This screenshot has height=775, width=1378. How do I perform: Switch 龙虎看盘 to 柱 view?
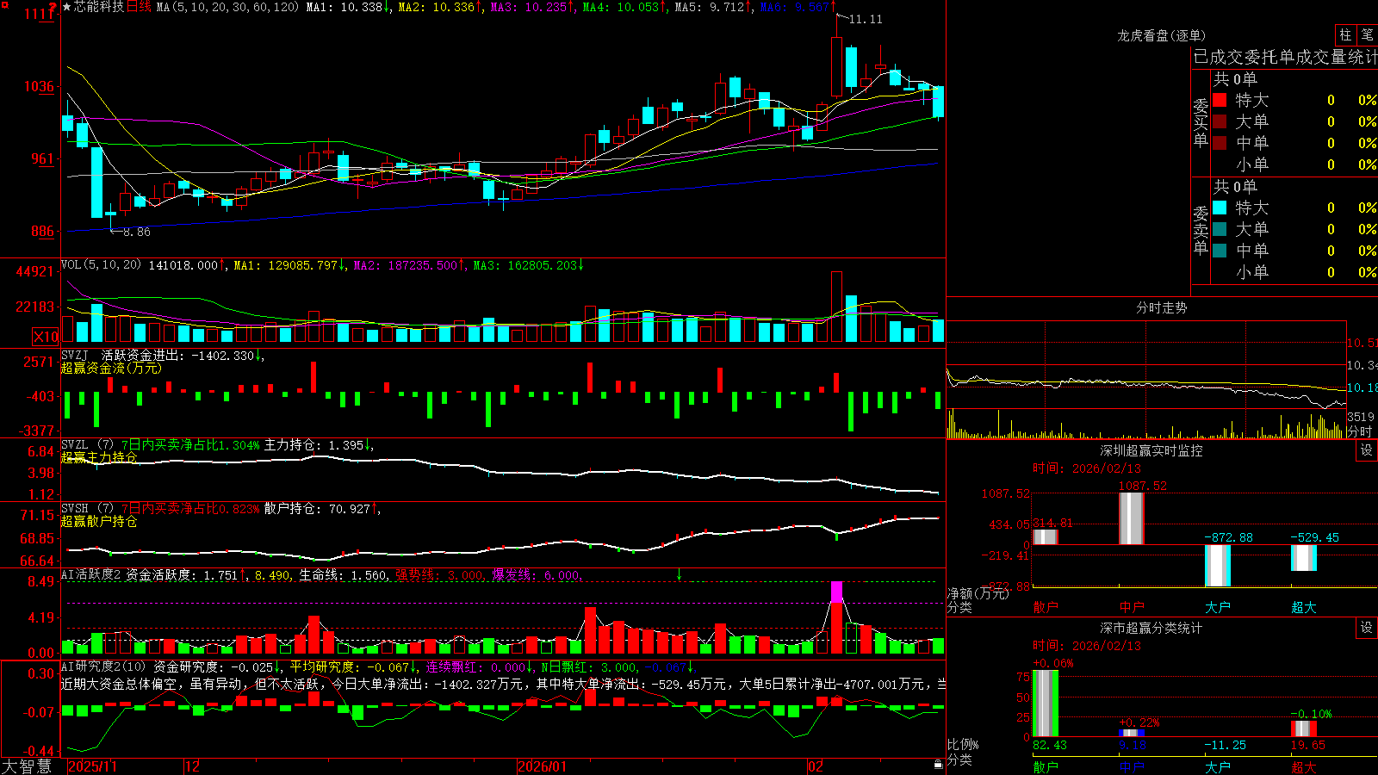1345,34
